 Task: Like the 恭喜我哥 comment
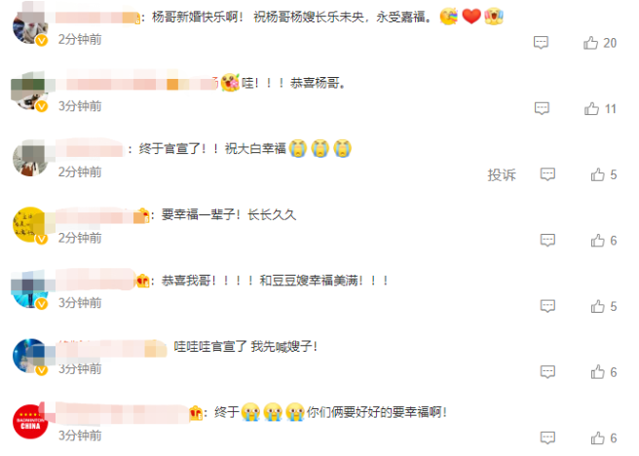[x=604, y=307]
